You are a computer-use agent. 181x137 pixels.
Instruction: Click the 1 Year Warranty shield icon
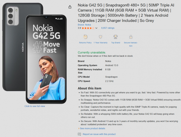pyautogui.click(x=101, y=37)
